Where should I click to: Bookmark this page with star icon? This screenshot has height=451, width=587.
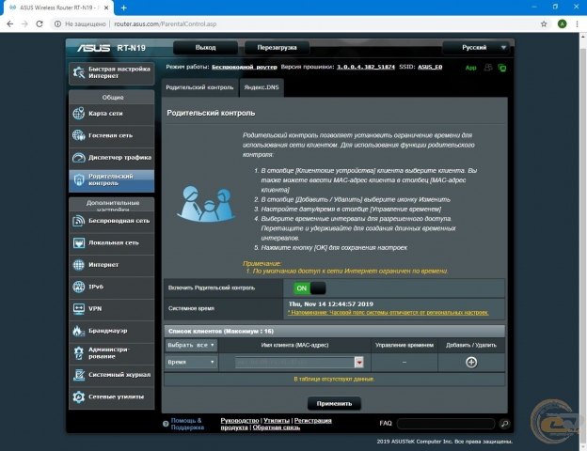point(544,23)
